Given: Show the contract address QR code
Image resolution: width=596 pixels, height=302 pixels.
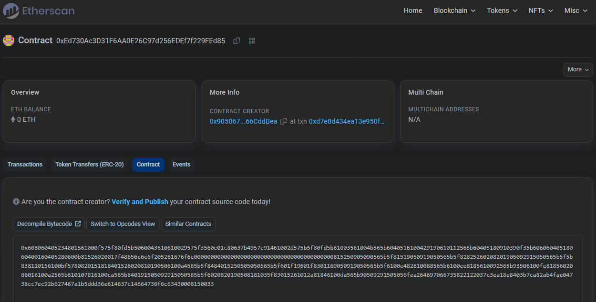Looking at the screenshot, I should tap(252, 41).
